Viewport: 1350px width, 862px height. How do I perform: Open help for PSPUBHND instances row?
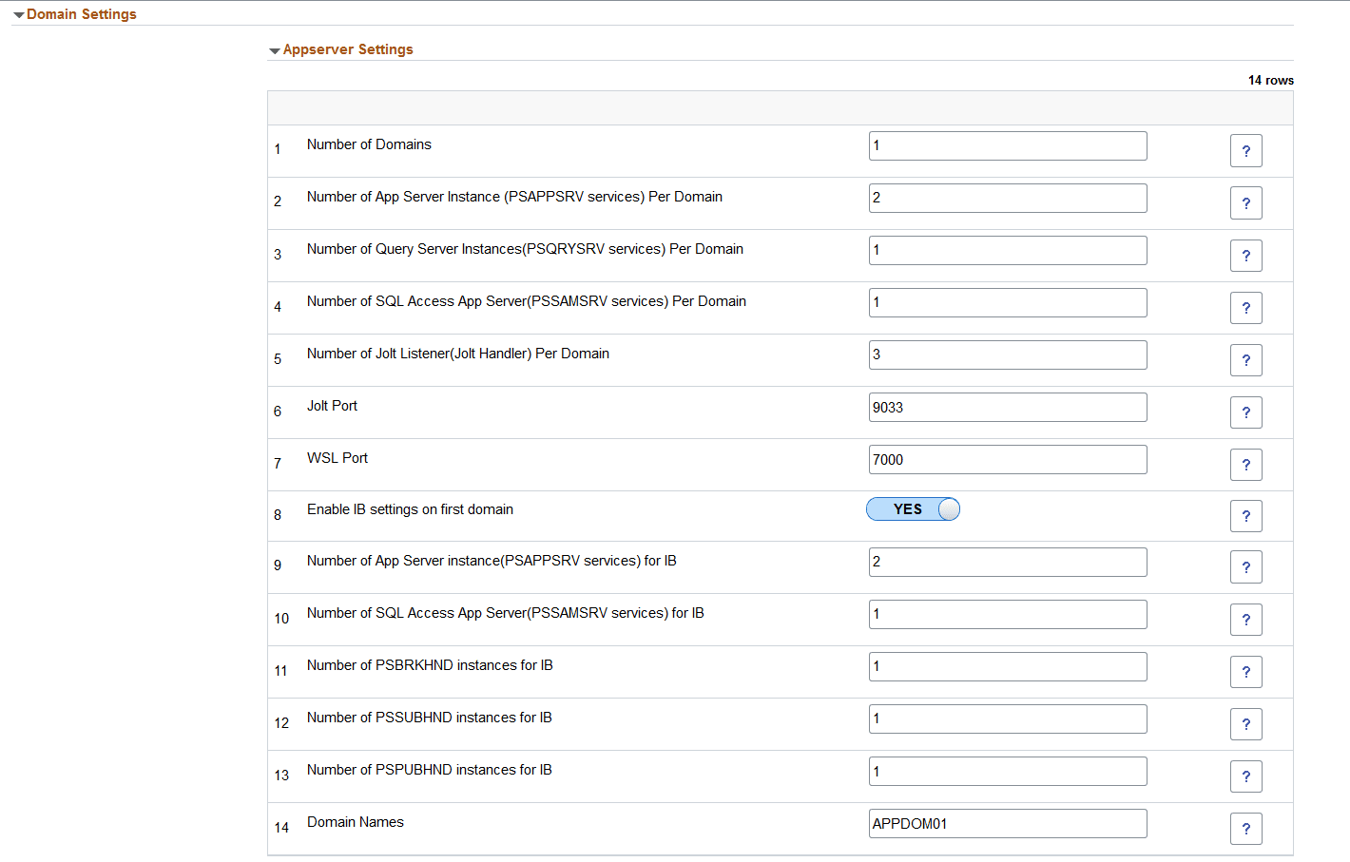click(x=1245, y=776)
